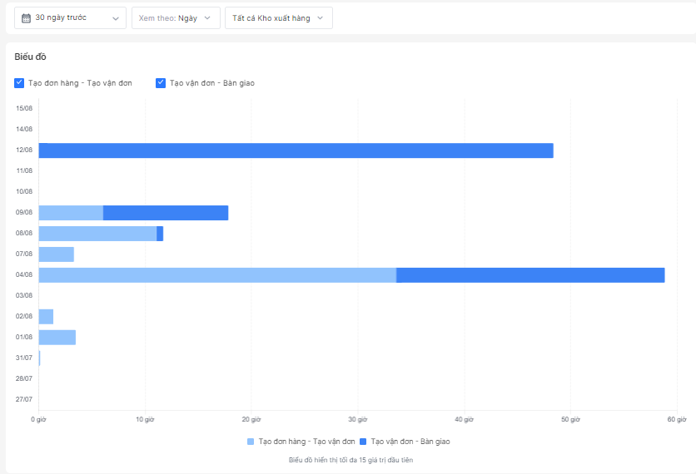This screenshot has height=474, width=696.
Task: Select the bar for 01/08
Action: 57,338
